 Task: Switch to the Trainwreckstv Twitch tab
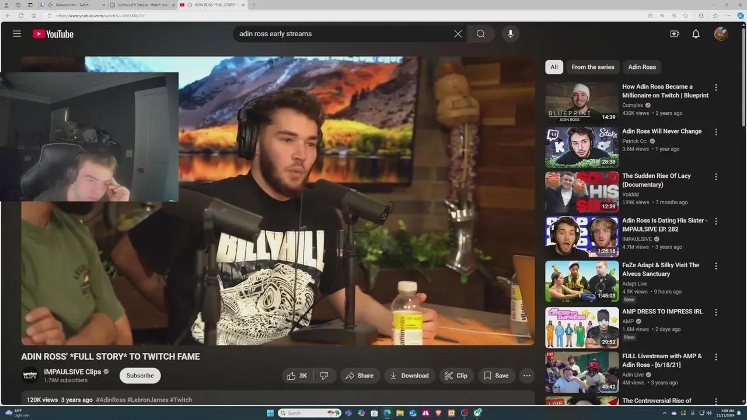coord(71,5)
